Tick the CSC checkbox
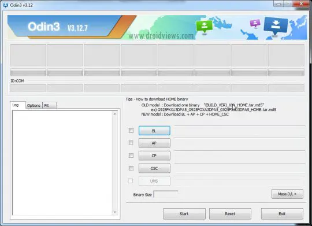Image resolution: width=312 pixels, height=226 pixels. click(x=131, y=168)
